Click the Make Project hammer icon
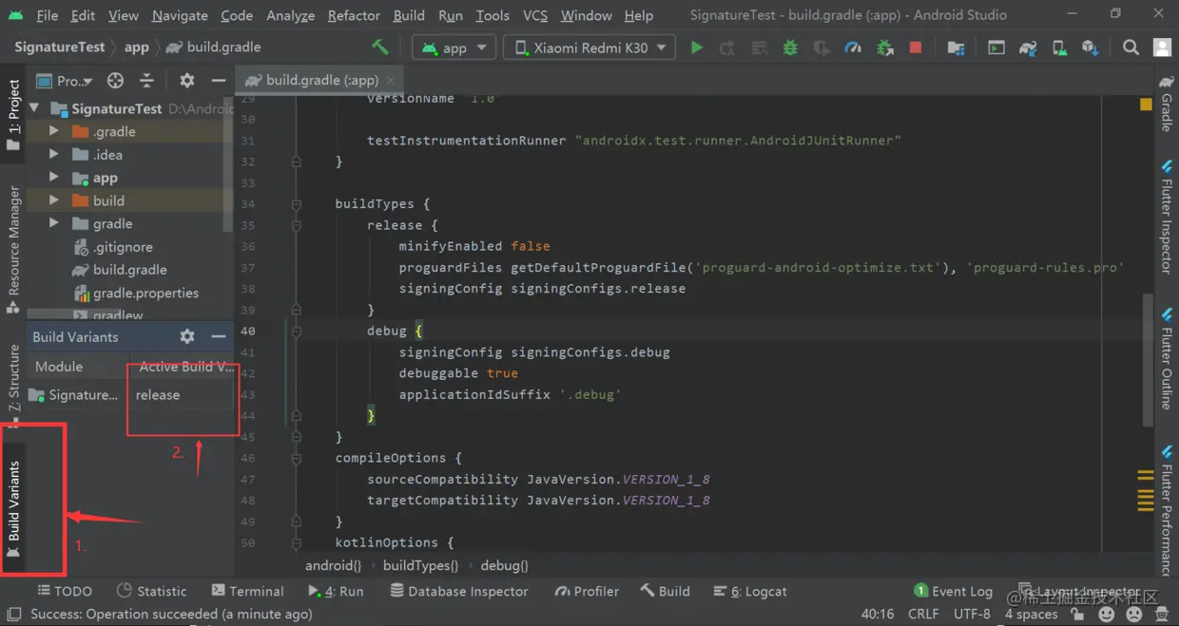Screen dimensions: 1179x626 tap(380, 47)
